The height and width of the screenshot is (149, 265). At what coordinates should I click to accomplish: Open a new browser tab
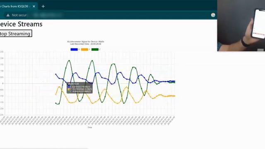(43, 7)
